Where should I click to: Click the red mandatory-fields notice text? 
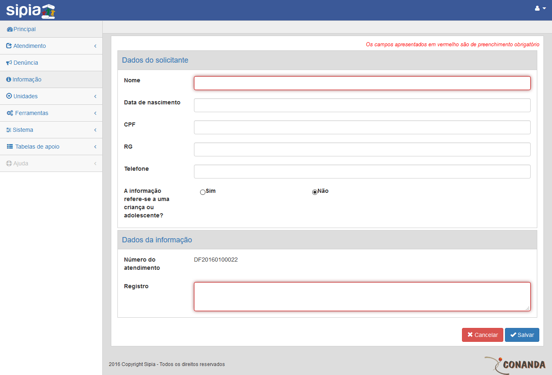[x=453, y=44]
